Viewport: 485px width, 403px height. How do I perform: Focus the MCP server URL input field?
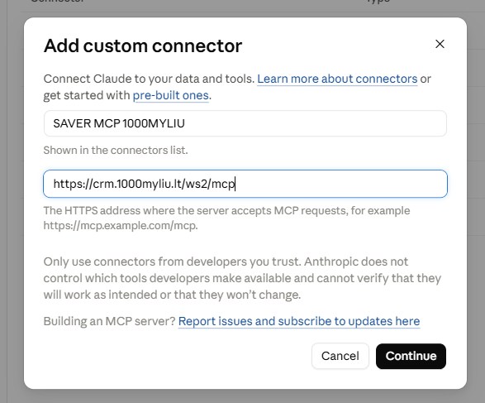pos(245,184)
